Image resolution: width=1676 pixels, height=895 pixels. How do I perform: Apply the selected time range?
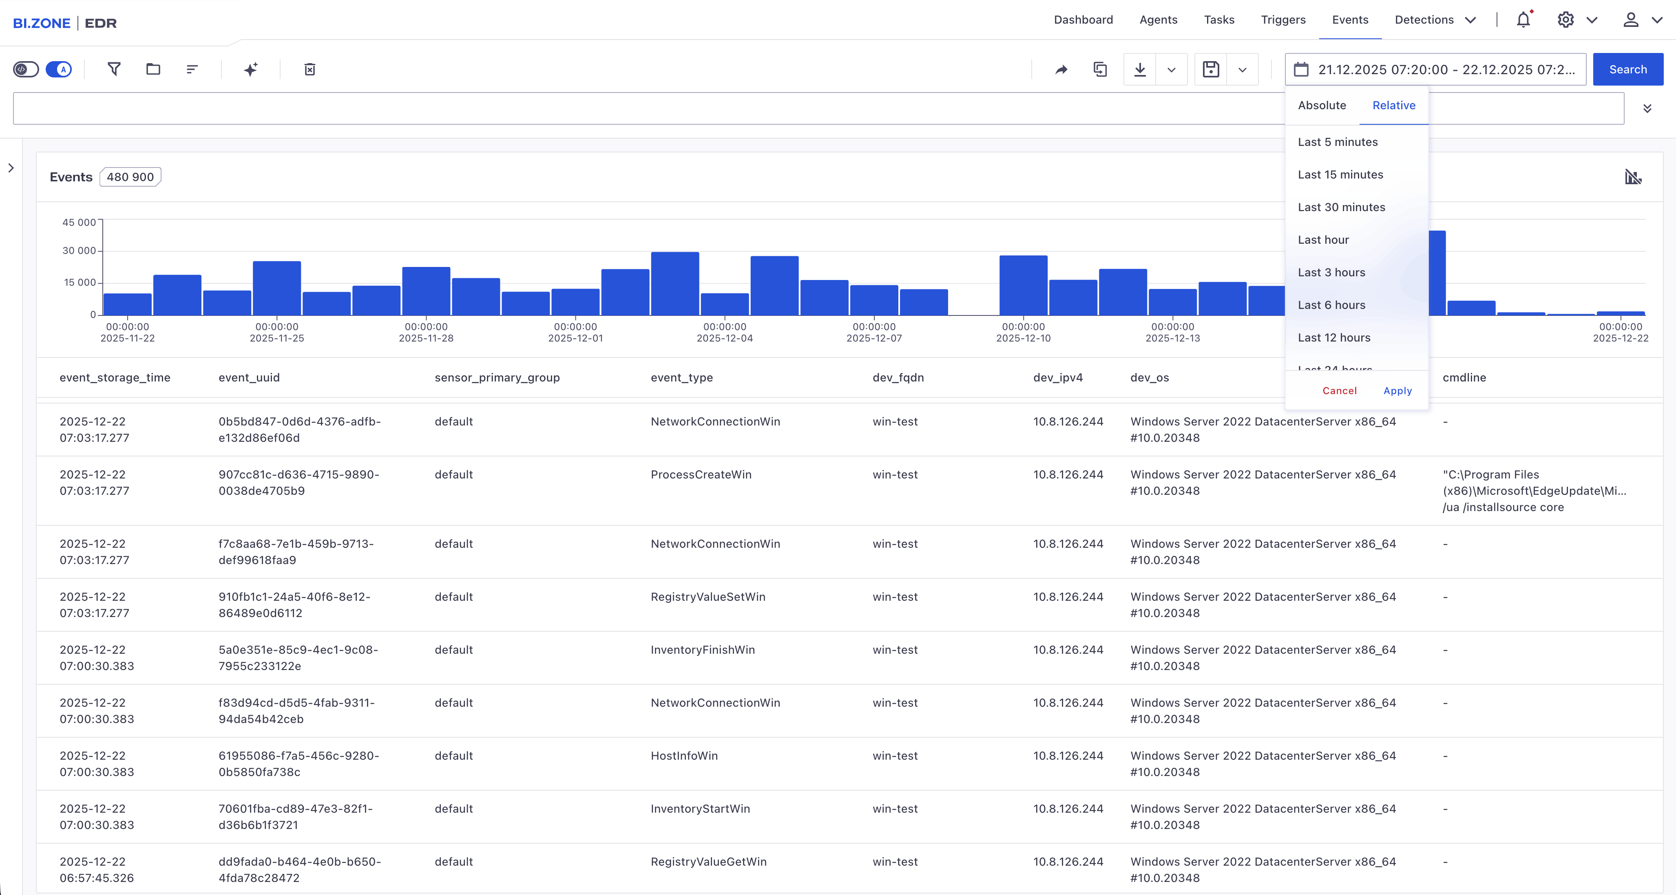tap(1397, 391)
